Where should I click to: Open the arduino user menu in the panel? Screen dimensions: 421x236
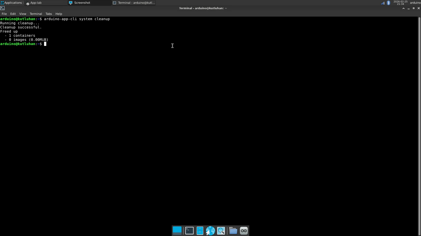[415, 3]
